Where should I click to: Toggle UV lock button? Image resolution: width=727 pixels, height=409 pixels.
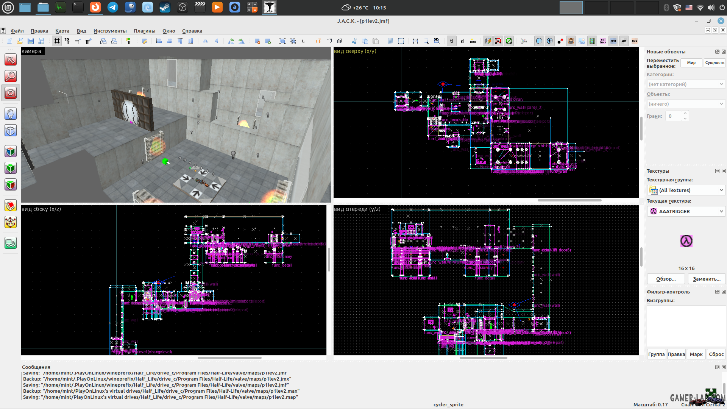tap(473, 41)
